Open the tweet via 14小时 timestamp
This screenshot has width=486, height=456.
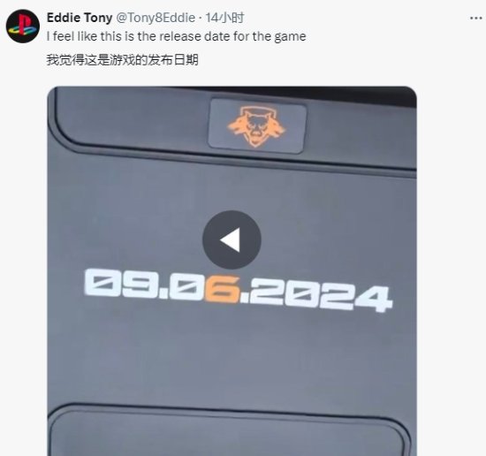224,18
